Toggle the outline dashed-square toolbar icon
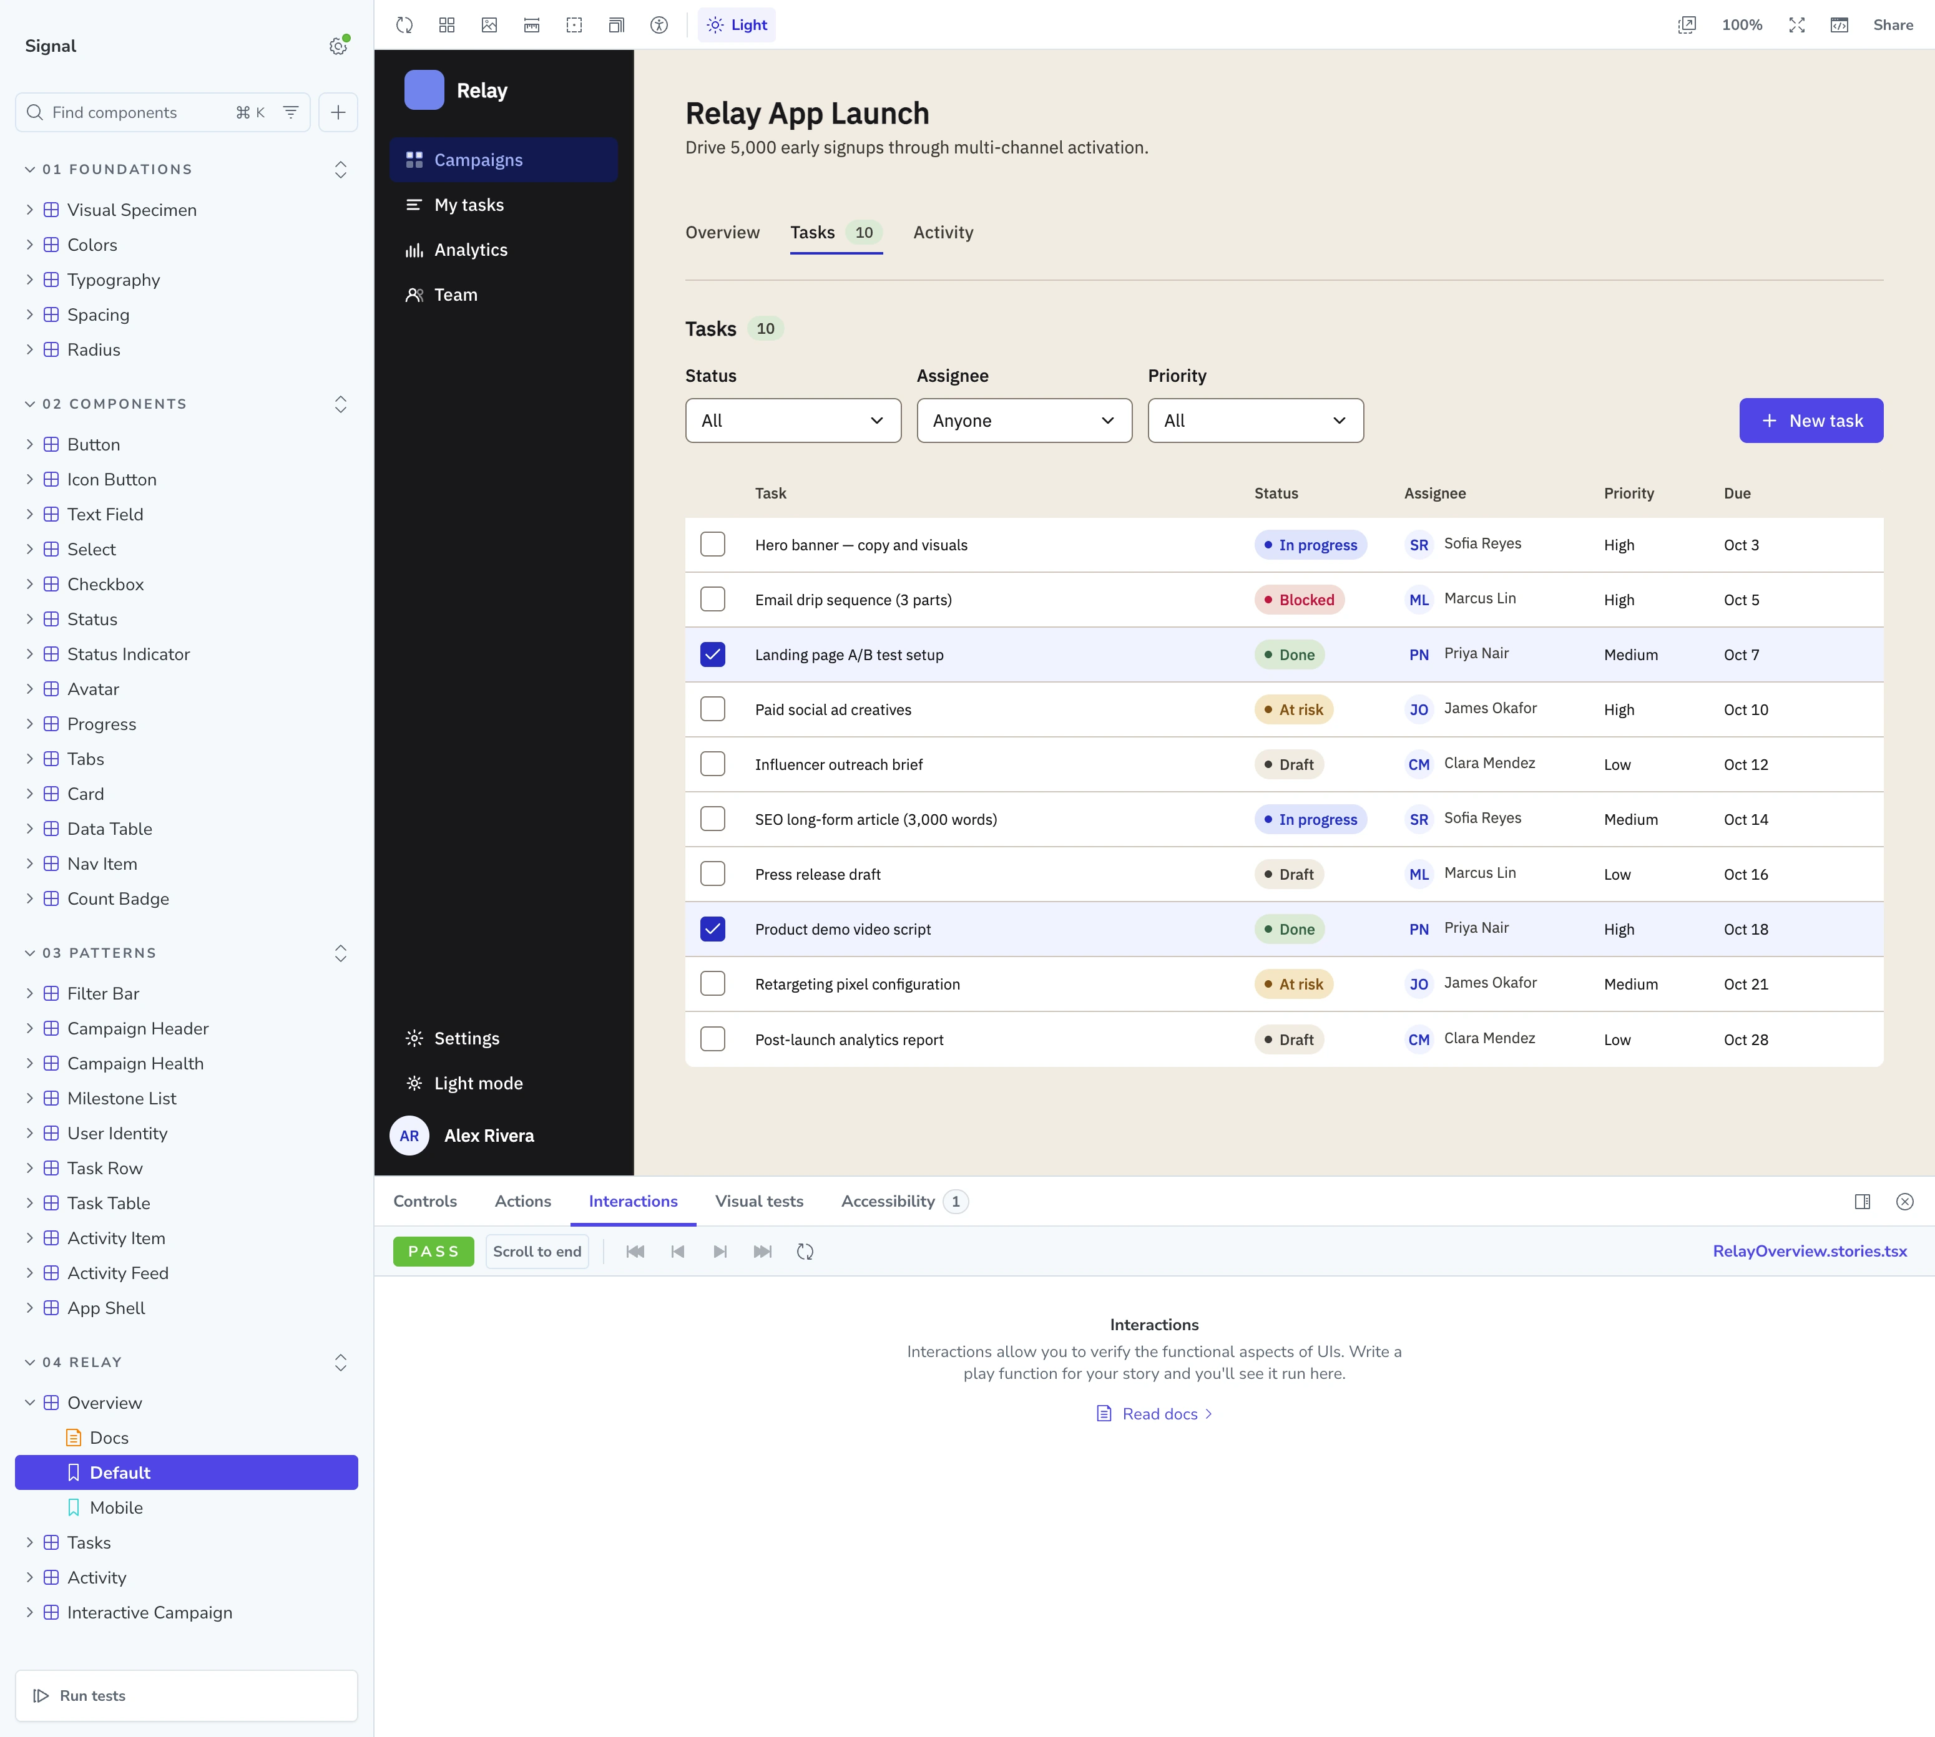The height and width of the screenshot is (1737, 1935). [574, 25]
